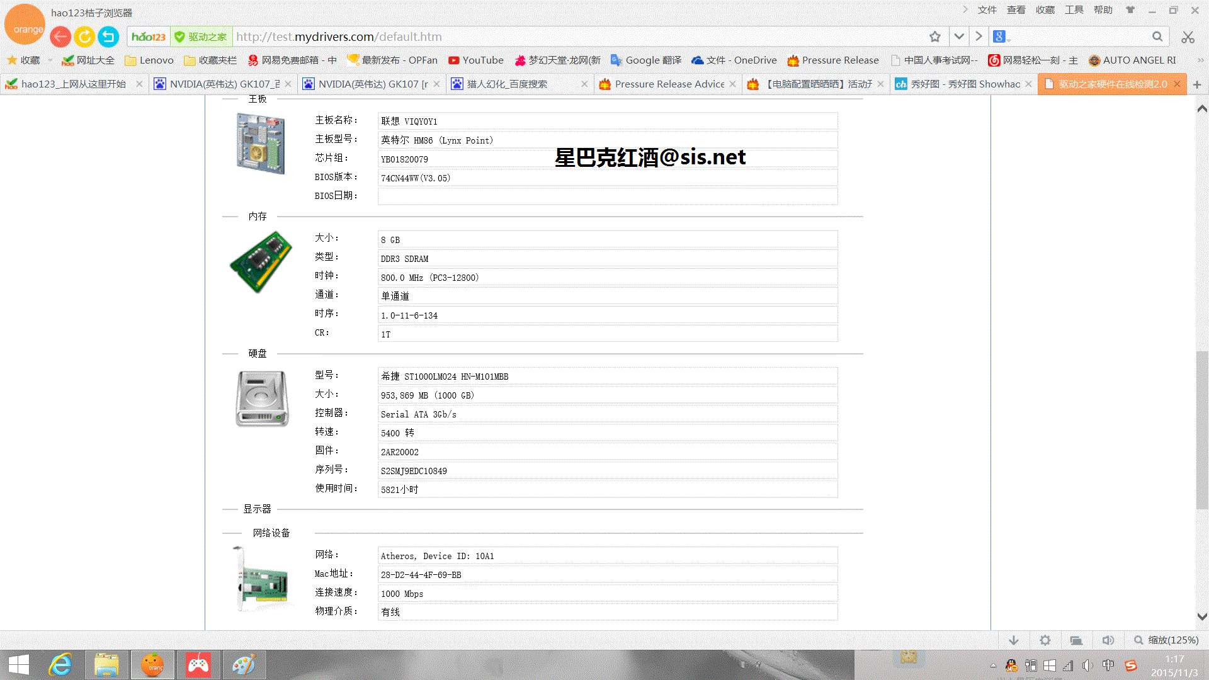The height and width of the screenshot is (680, 1209).
Task: Open the 文件 - OneDrive bookmark
Action: pyautogui.click(x=734, y=60)
